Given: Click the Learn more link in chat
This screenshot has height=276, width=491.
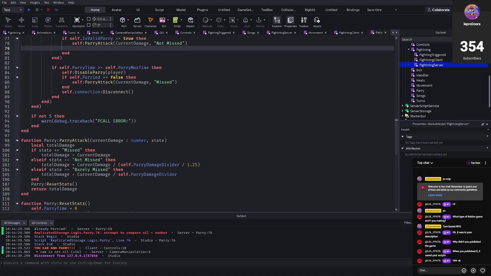Looking at the screenshot, I should [x=435, y=195].
